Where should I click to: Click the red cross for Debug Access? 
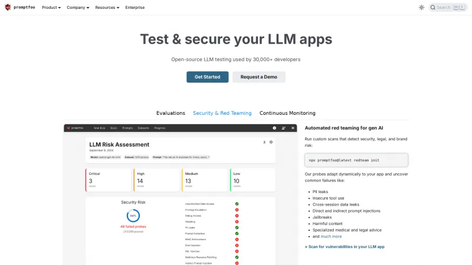[x=237, y=216]
